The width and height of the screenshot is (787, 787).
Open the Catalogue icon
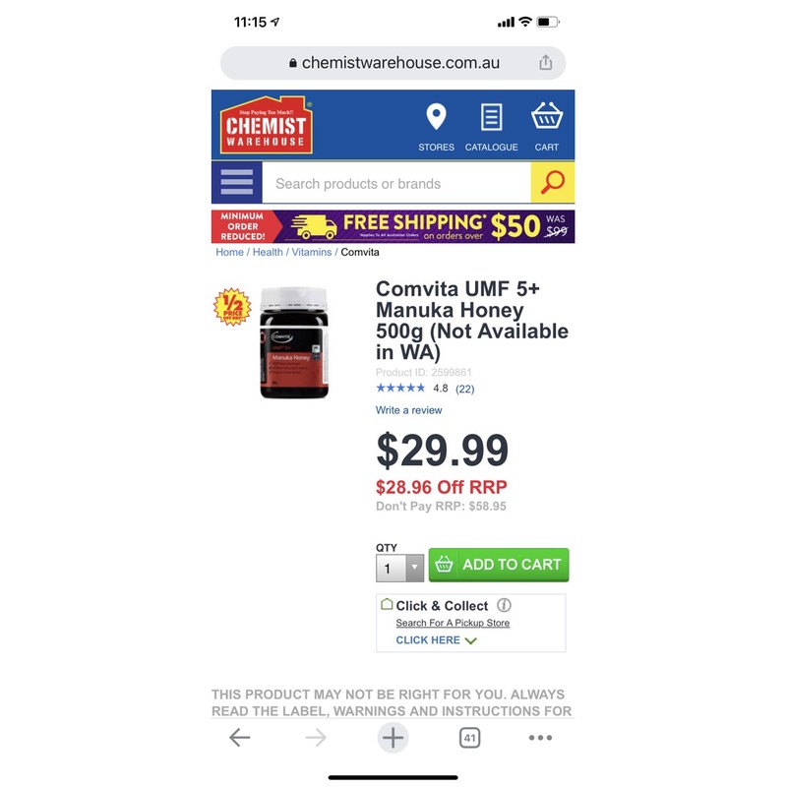point(491,117)
